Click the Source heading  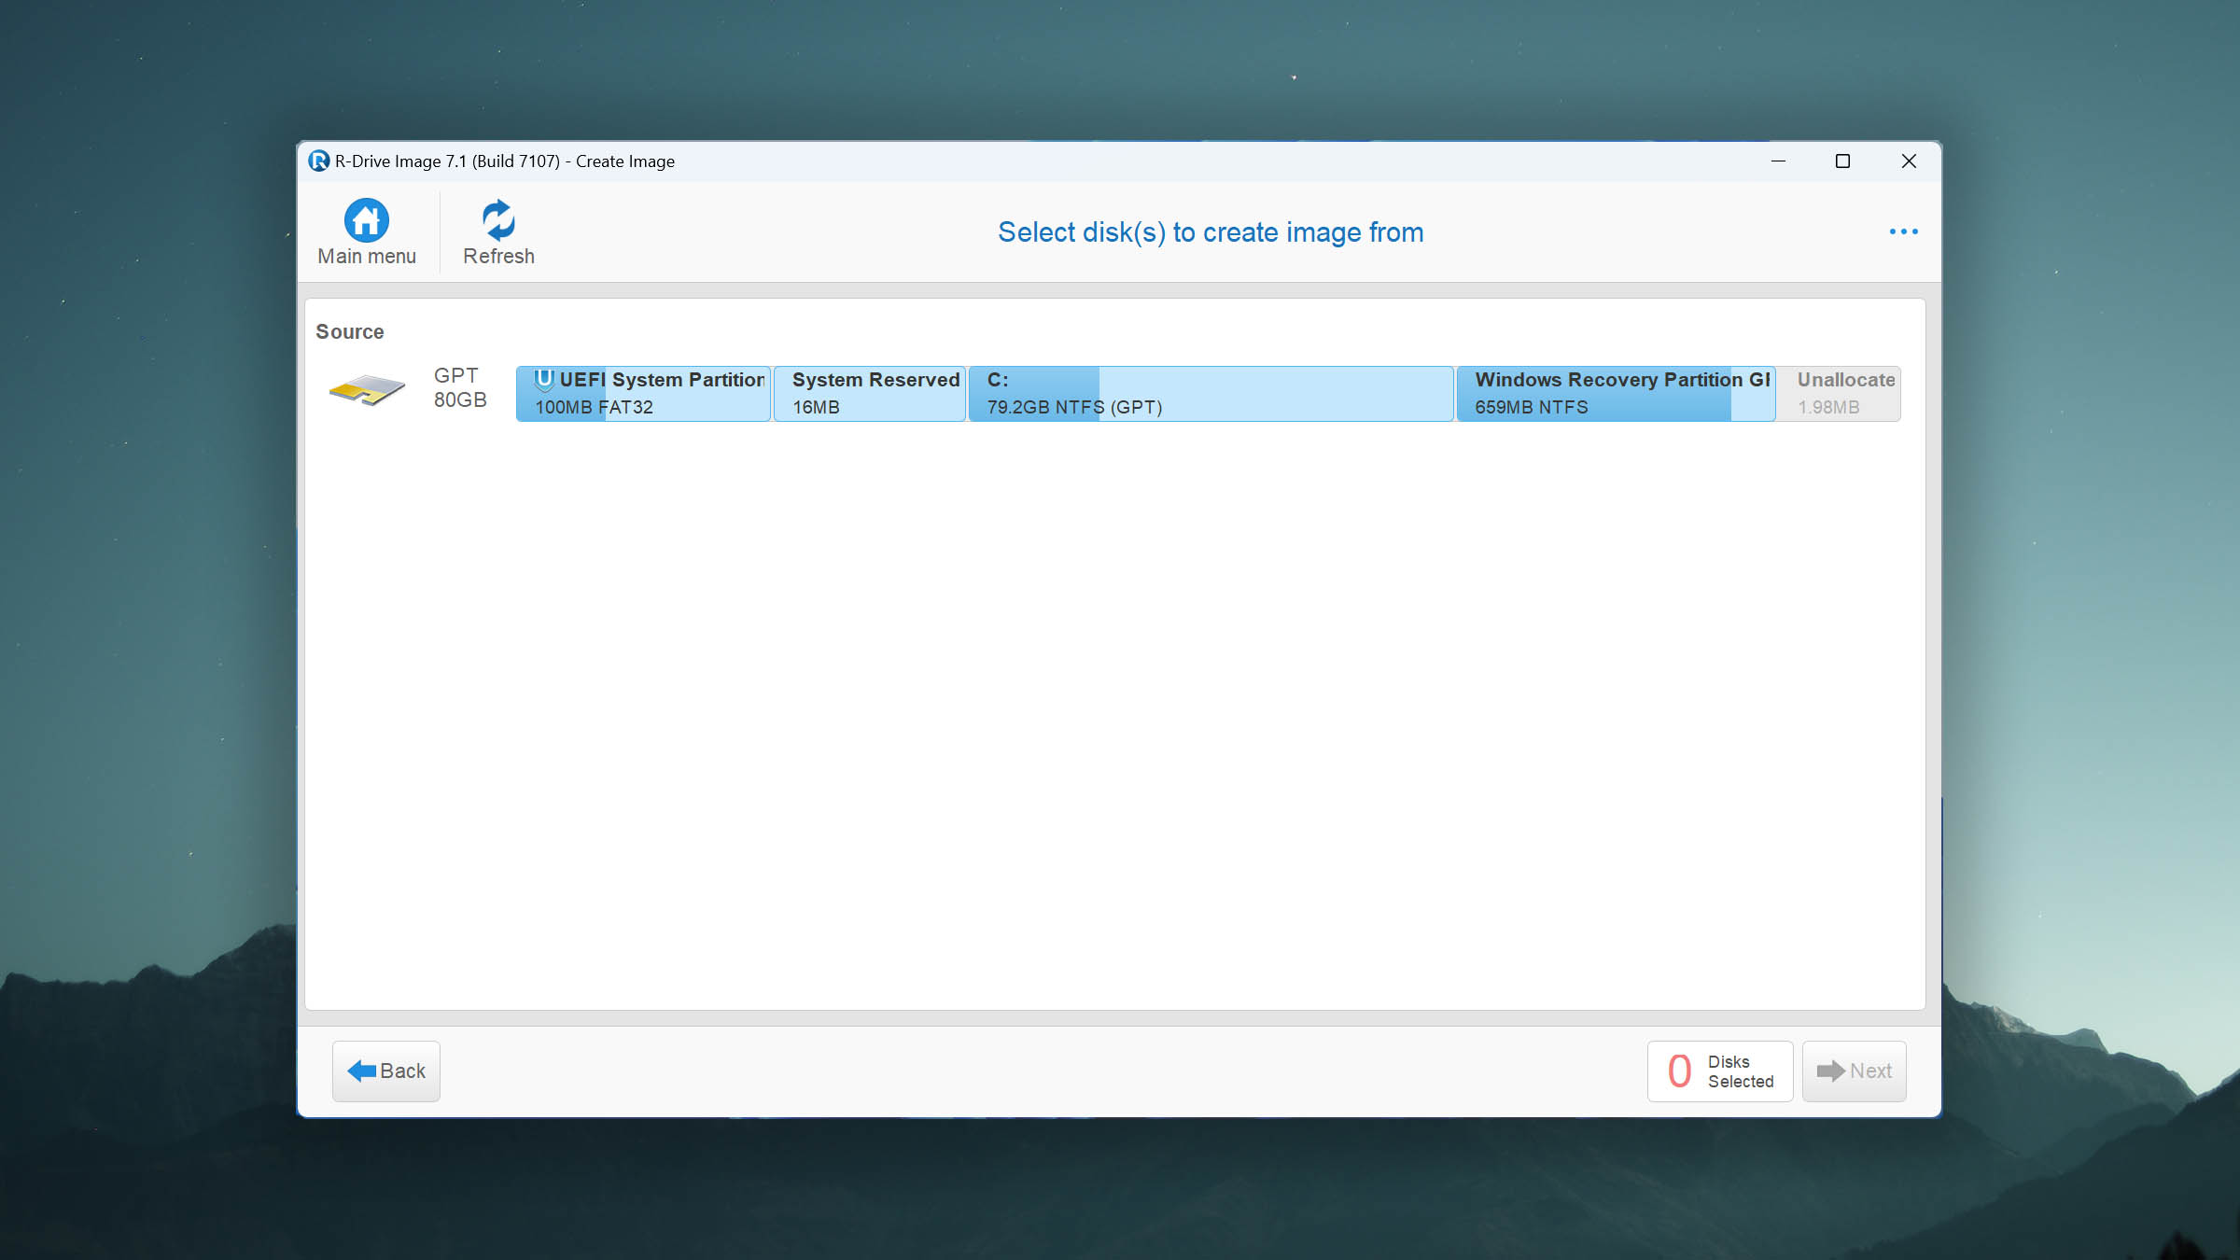point(350,331)
